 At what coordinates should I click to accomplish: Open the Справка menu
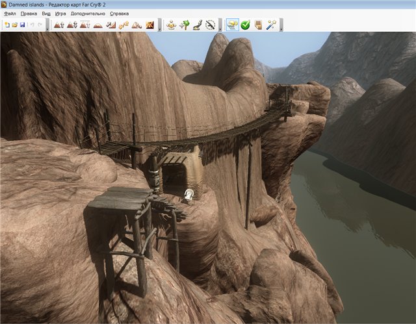(120, 14)
